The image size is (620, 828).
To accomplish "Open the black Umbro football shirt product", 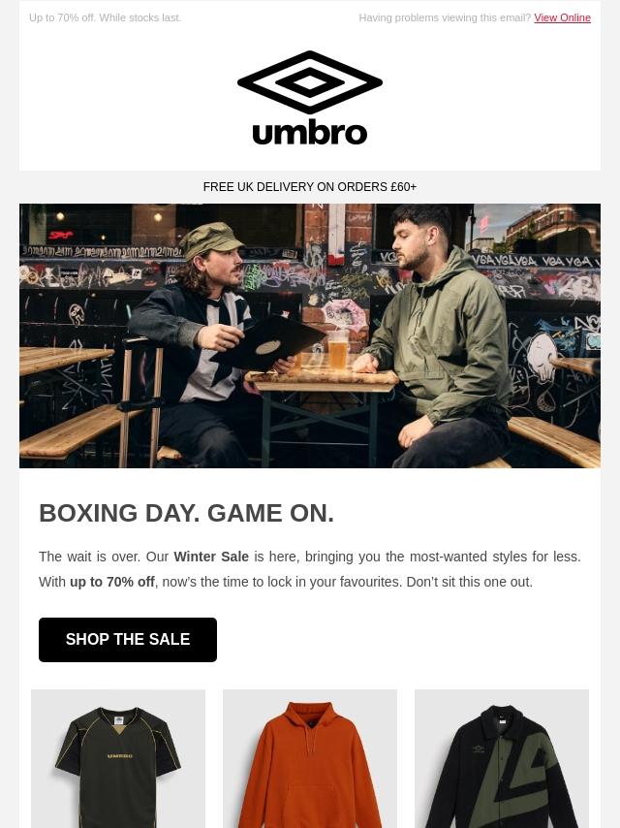I will (118, 758).
